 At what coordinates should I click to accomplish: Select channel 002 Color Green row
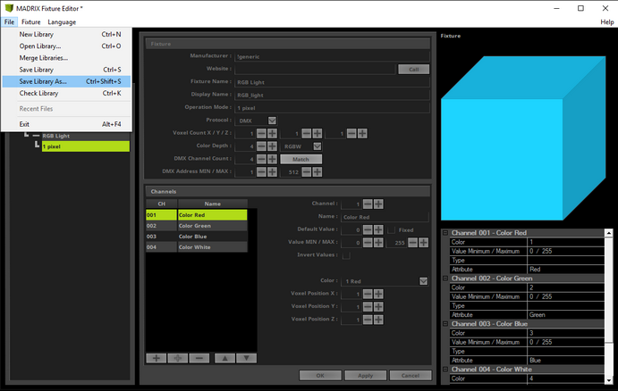point(196,226)
